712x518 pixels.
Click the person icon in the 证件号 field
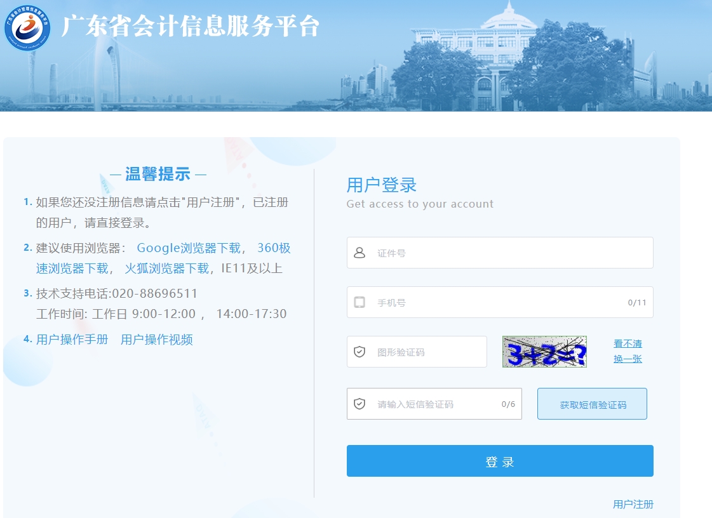click(x=360, y=252)
